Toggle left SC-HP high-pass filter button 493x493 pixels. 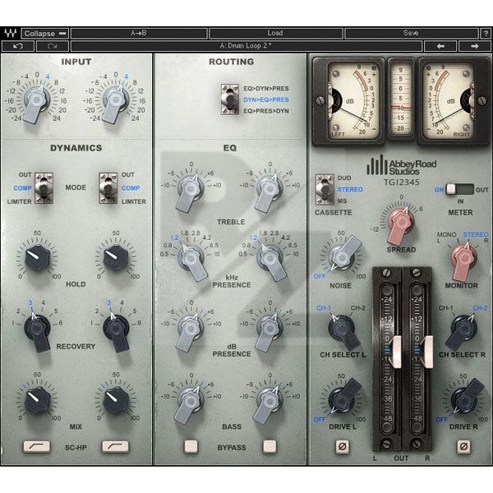tap(36, 446)
